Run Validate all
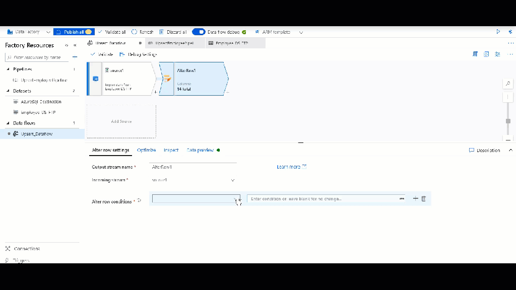Image resolution: width=516 pixels, height=290 pixels. click(112, 32)
